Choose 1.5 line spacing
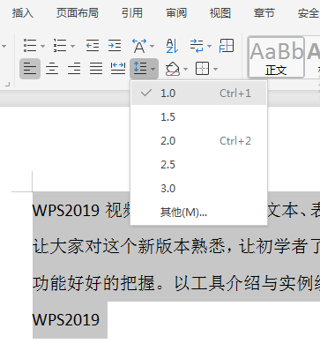 click(199, 117)
